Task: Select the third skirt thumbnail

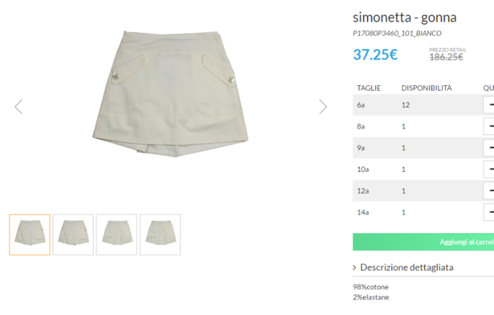Action: [117, 235]
